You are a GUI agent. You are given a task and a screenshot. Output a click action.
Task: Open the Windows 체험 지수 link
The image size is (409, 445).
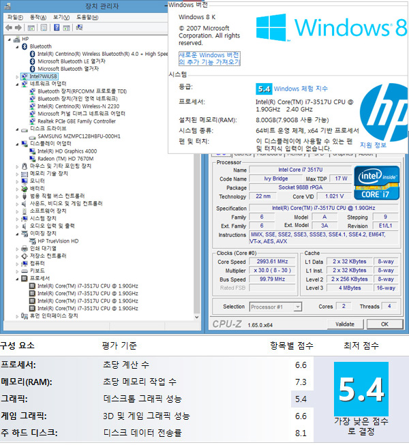point(301,89)
